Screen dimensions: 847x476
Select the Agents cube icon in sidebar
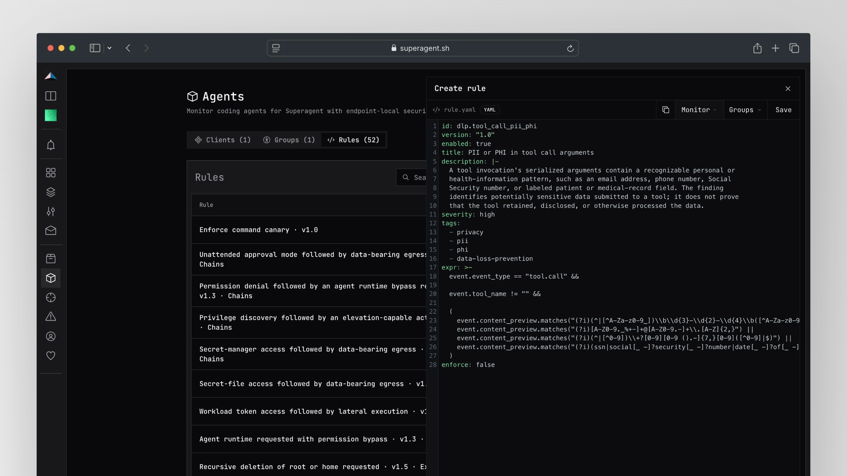pyautogui.click(x=51, y=278)
